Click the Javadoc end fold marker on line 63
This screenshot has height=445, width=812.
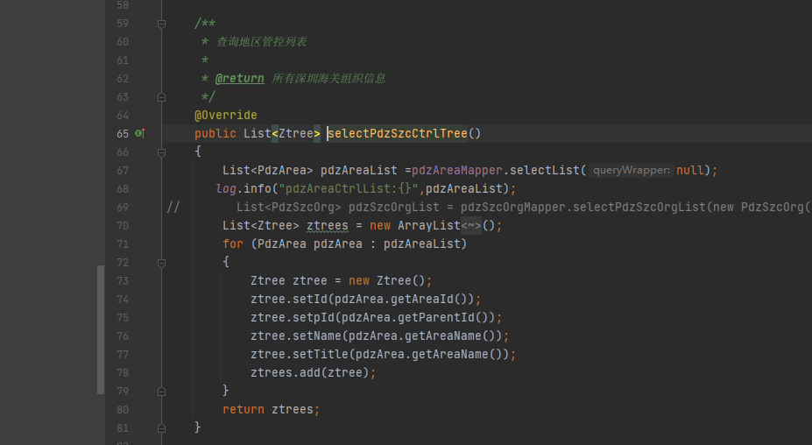(161, 97)
